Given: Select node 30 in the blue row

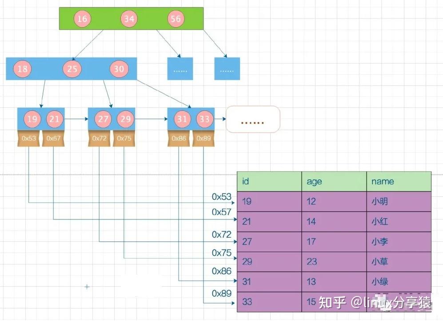Looking at the screenshot, I should (x=118, y=69).
